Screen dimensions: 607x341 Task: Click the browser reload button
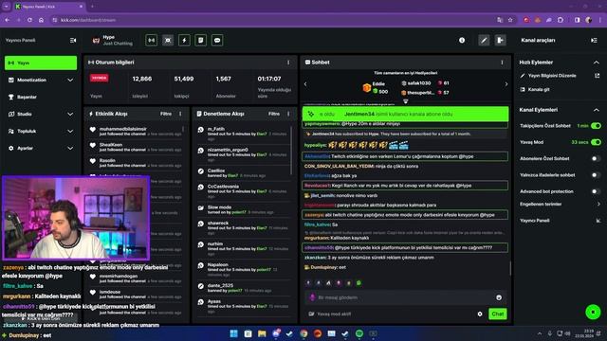[29, 20]
